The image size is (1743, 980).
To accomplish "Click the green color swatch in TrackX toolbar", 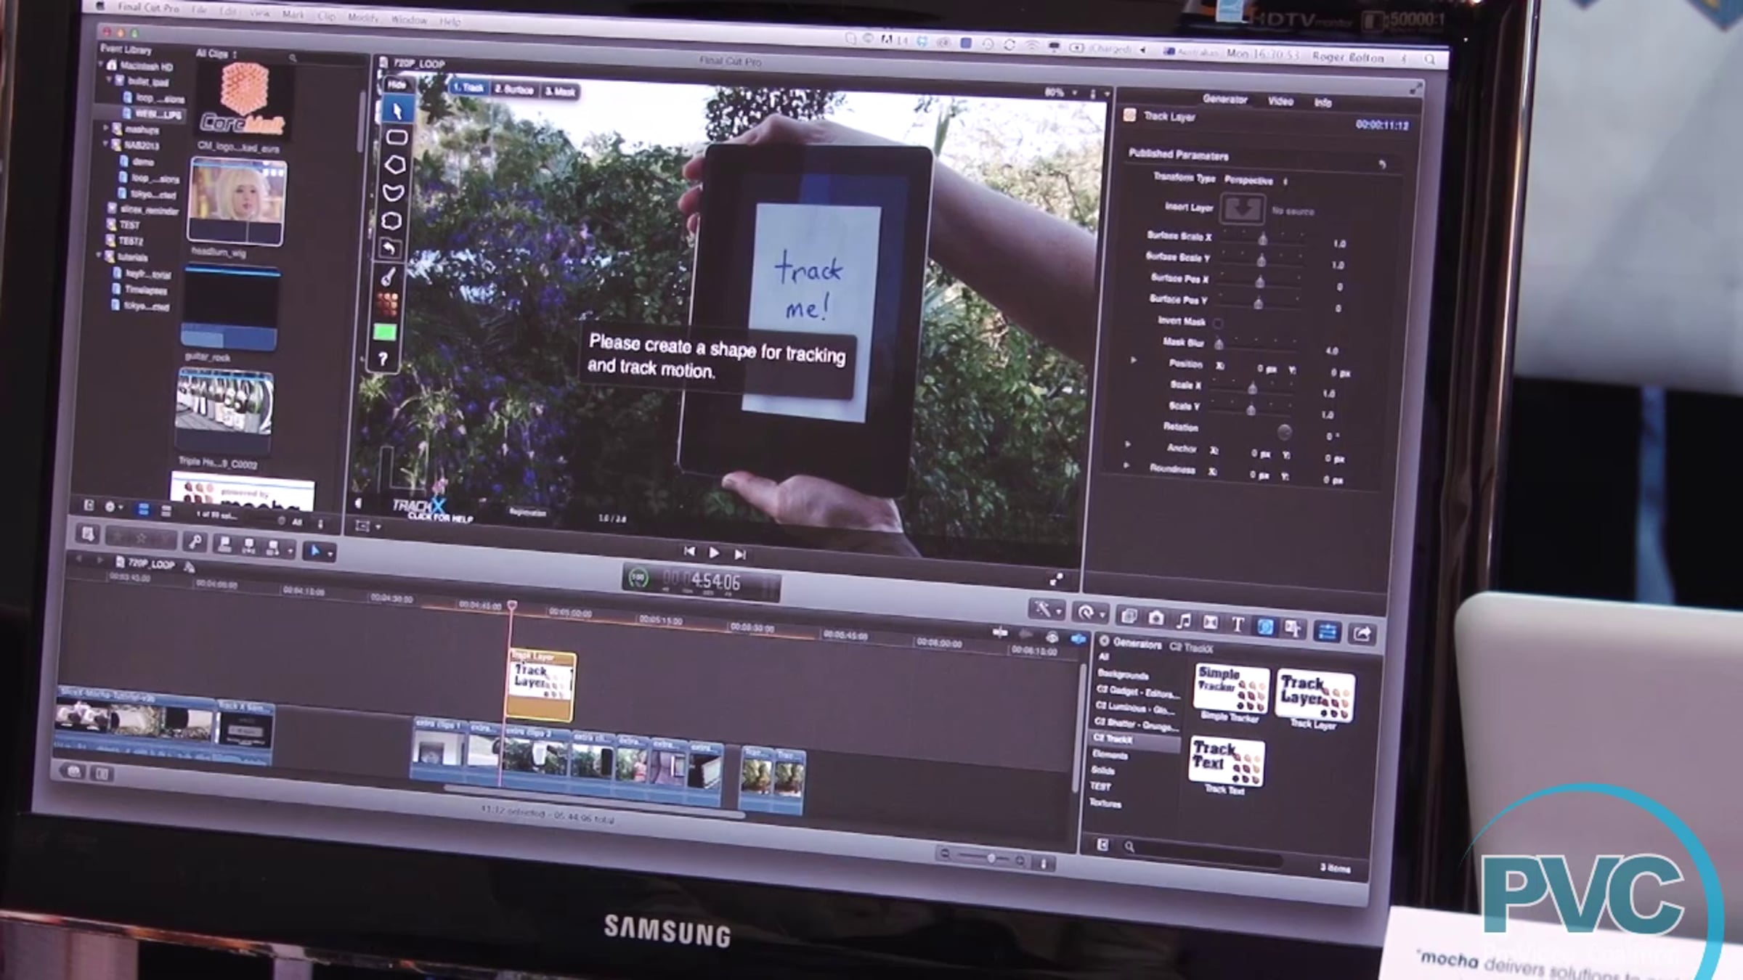I will pyautogui.click(x=385, y=332).
